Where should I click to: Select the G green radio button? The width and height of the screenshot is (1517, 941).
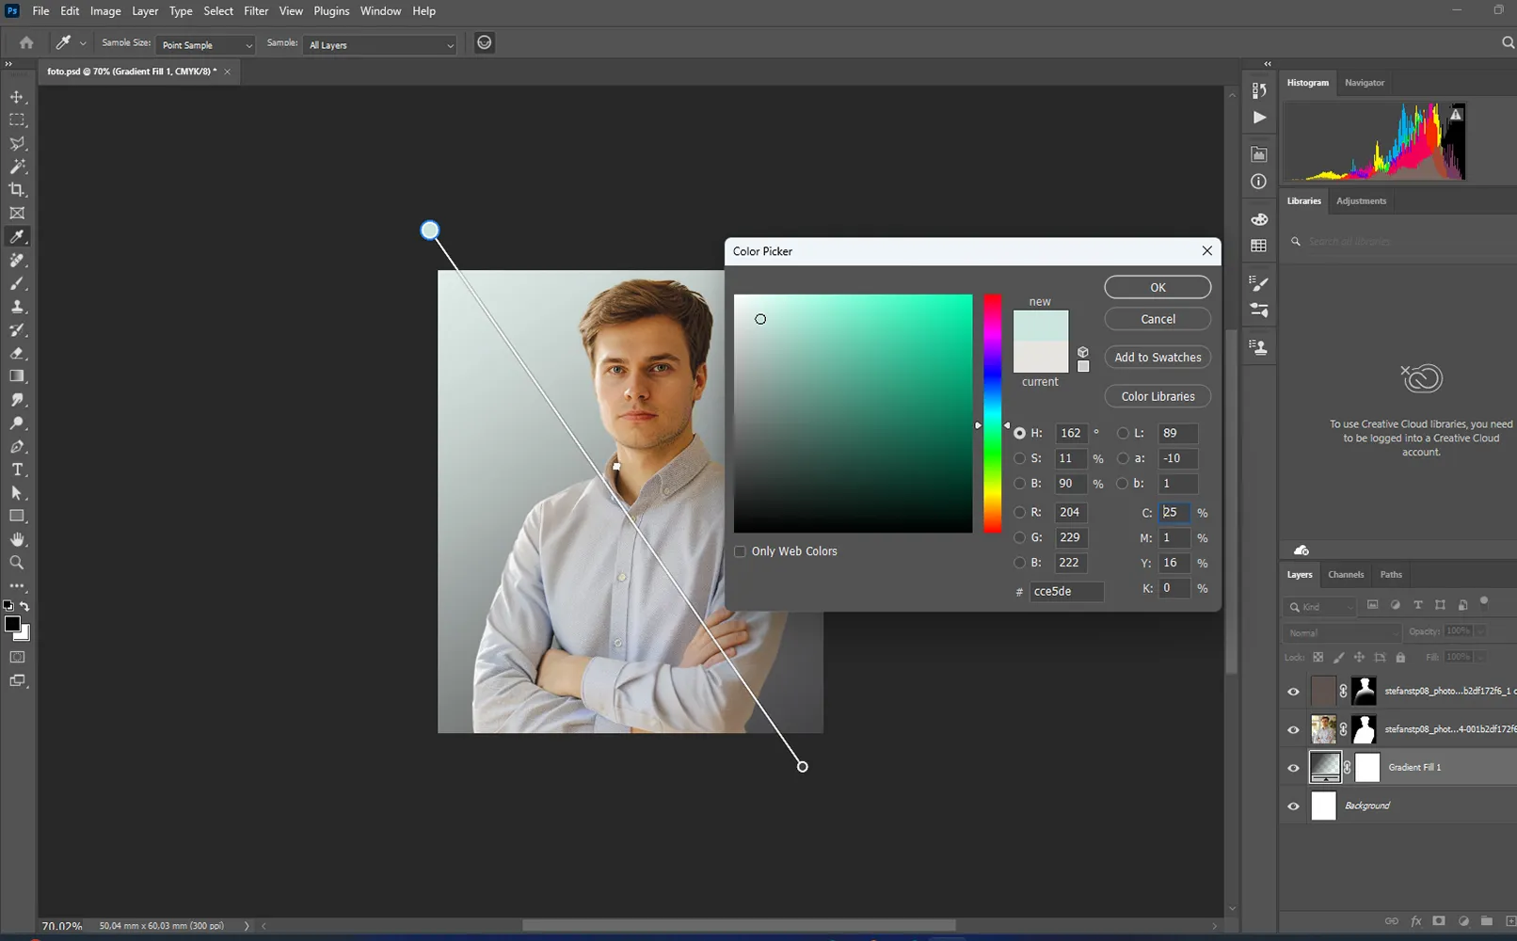tap(1019, 537)
